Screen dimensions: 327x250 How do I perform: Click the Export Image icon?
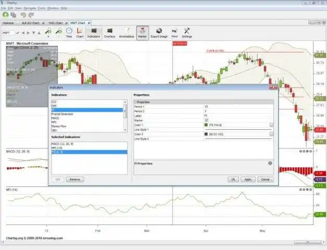pos(159,33)
